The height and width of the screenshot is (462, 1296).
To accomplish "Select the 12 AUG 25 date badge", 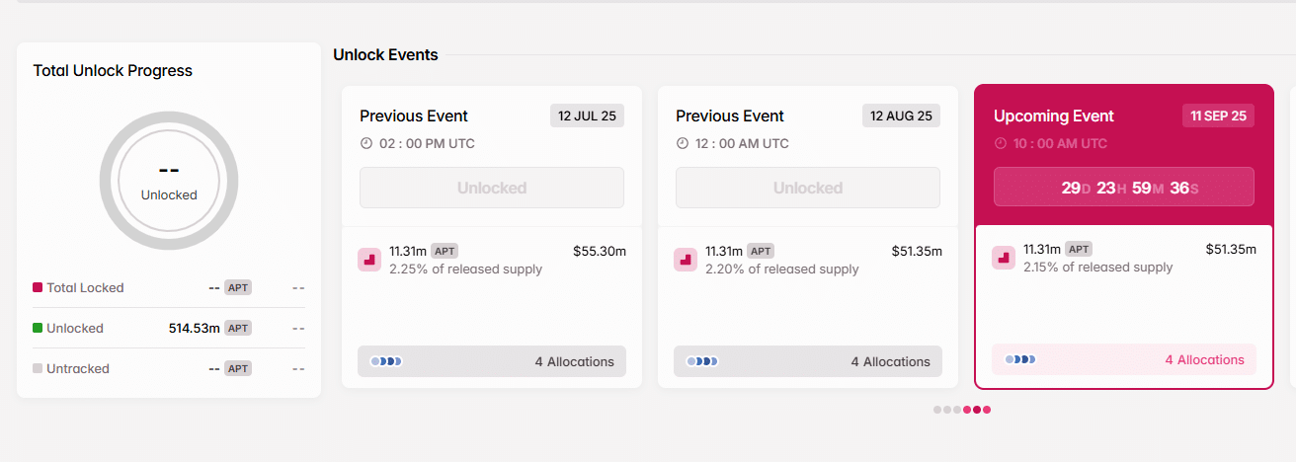I will pyautogui.click(x=901, y=115).
